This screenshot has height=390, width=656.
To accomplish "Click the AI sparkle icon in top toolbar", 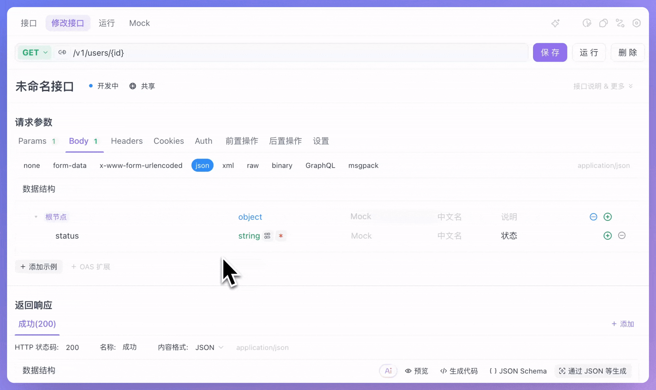I will [x=555, y=23].
